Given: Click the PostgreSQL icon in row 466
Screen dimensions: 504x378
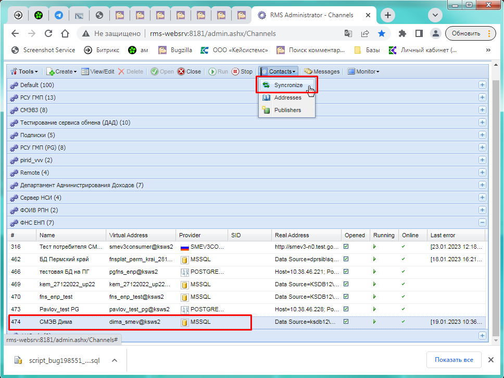Looking at the screenshot, I should pyautogui.click(x=184, y=272).
